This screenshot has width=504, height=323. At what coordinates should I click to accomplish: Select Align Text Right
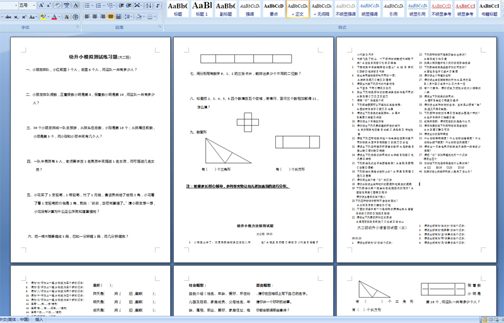click(103, 16)
